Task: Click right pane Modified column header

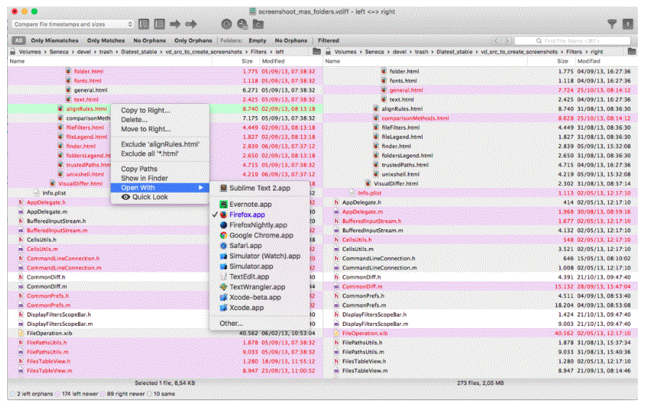Action: tap(606, 61)
